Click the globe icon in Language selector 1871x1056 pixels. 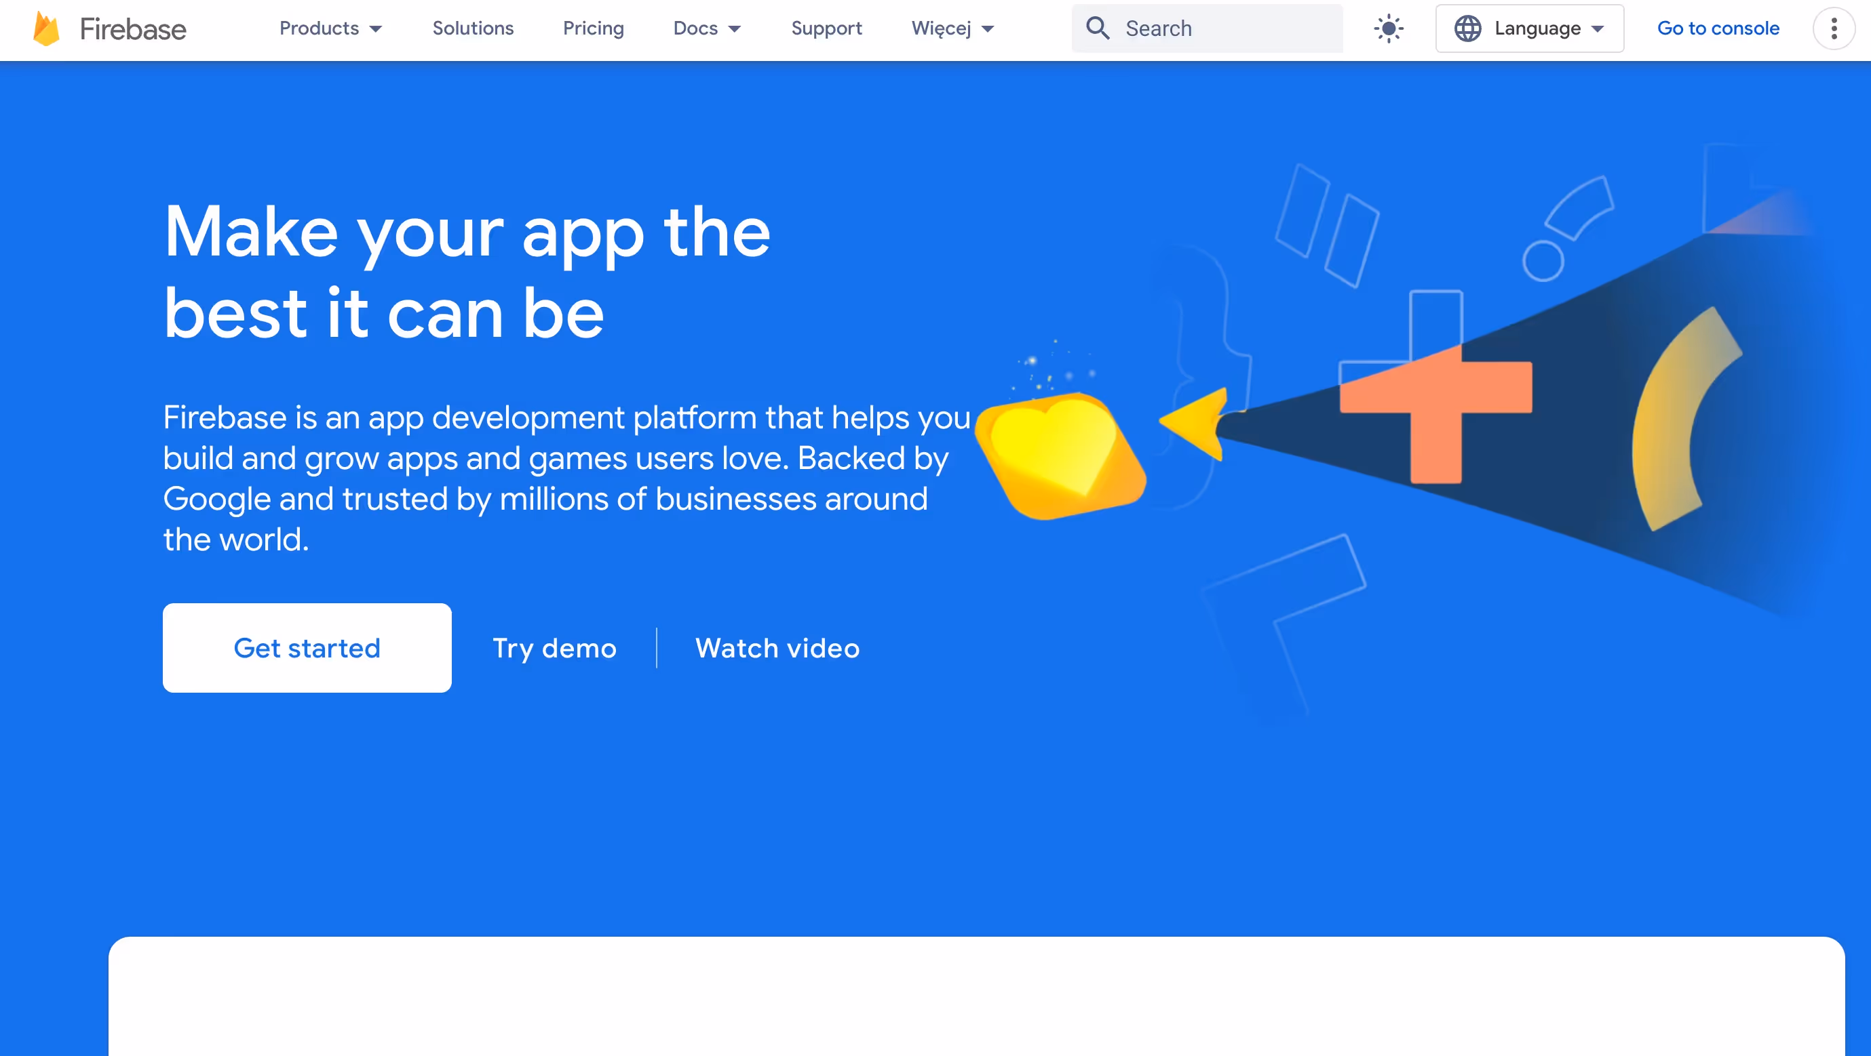coord(1468,28)
